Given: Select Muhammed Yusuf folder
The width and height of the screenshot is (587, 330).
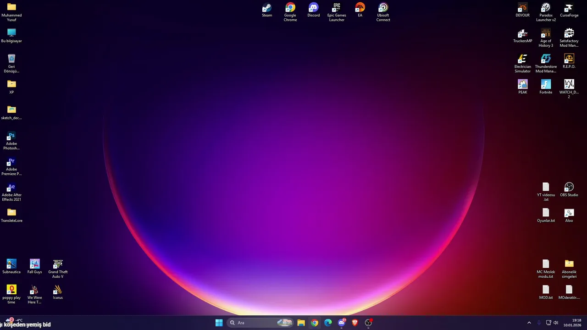Looking at the screenshot, I should [x=11, y=12].
